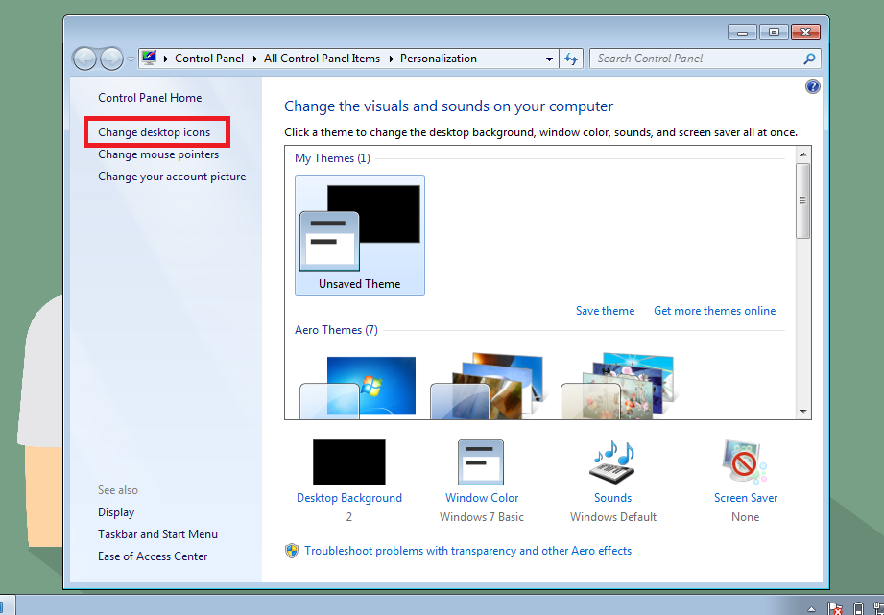
Task: Go to Control Panel Home
Action: point(150,98)
